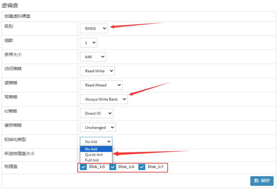The width and height of the screenshot is (277, 189).
Task: Click the Disk_1:5 label text
Action: [97, 167]
